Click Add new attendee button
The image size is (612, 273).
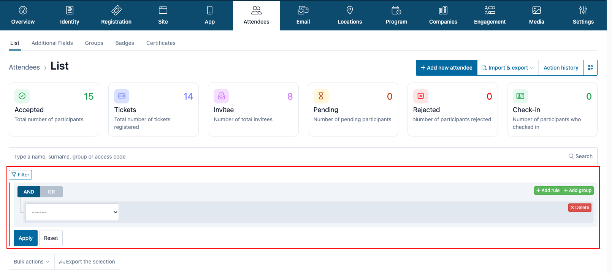[x=446, y=68]
